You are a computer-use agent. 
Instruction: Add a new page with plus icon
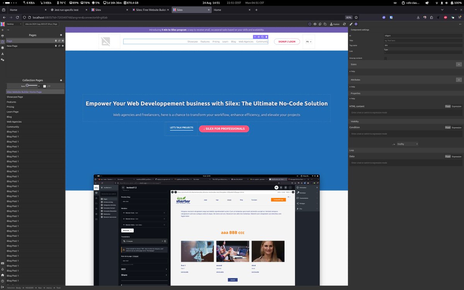[61, 35]
